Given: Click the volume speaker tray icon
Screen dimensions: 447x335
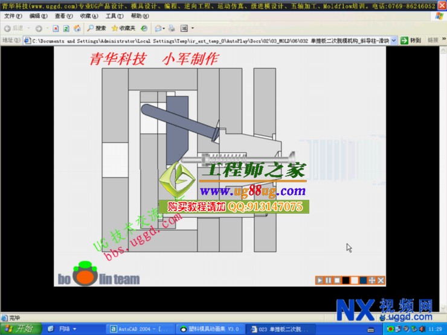Looking at the screenshot, I should 422,329.
